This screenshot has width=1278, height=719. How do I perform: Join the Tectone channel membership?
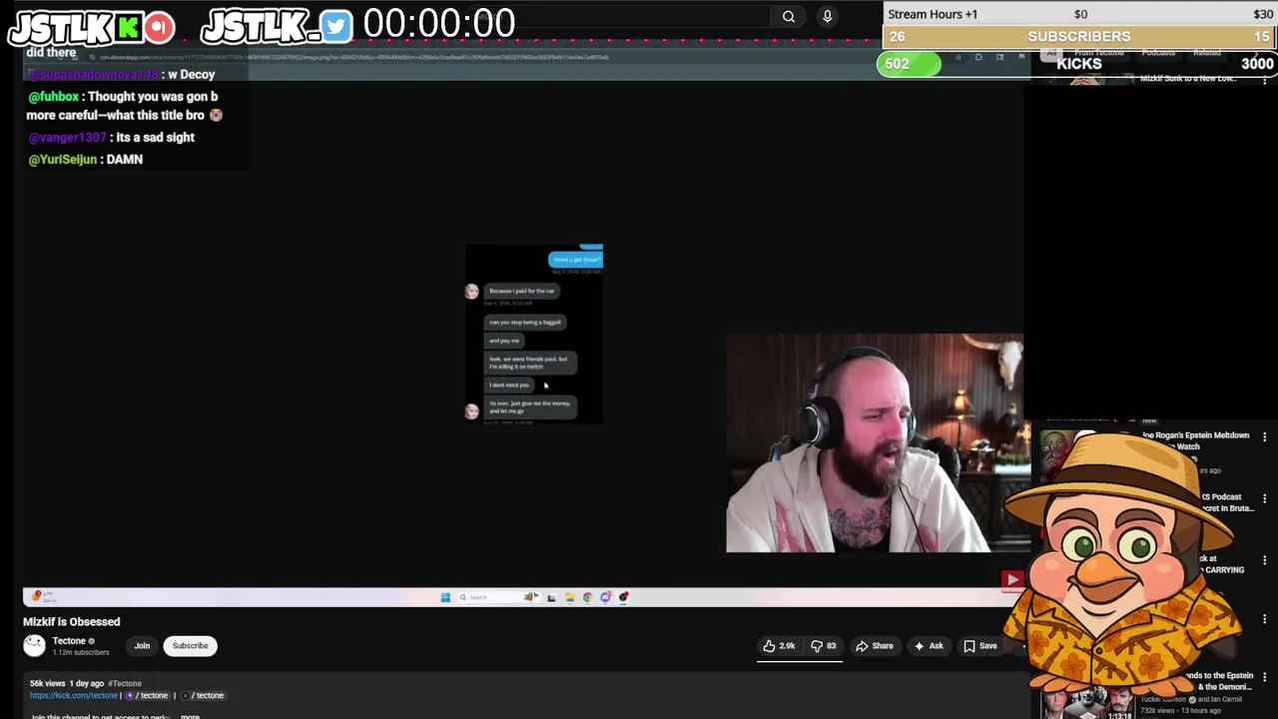(142, 646)
